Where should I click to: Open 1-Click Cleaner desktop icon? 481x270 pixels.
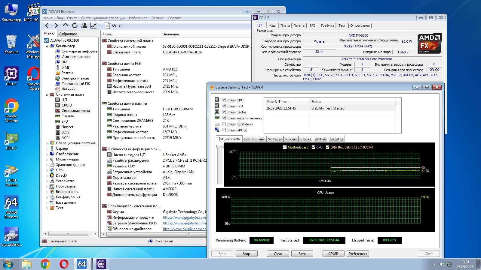[x=11, y=175]
